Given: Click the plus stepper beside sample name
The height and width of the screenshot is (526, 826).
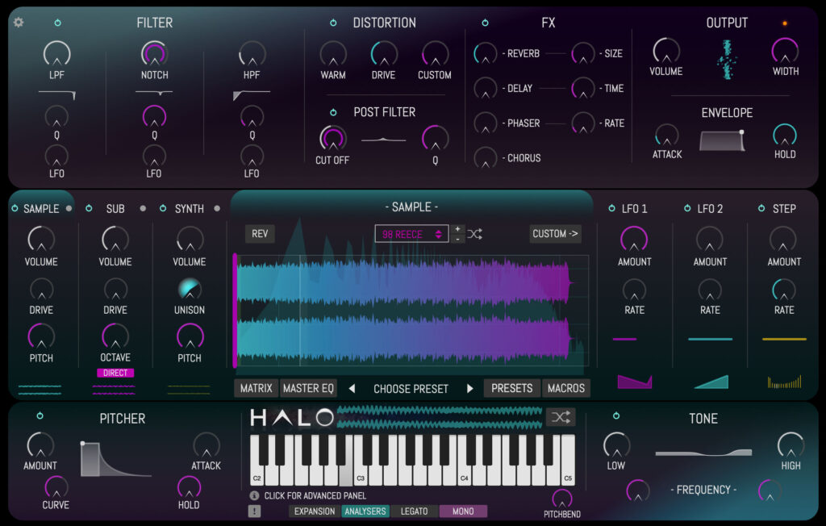Looking at the screenshot, I should [x=458, y=229].
